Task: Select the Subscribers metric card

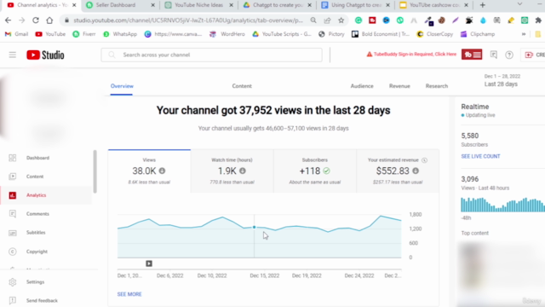Action: pos(315,171)
